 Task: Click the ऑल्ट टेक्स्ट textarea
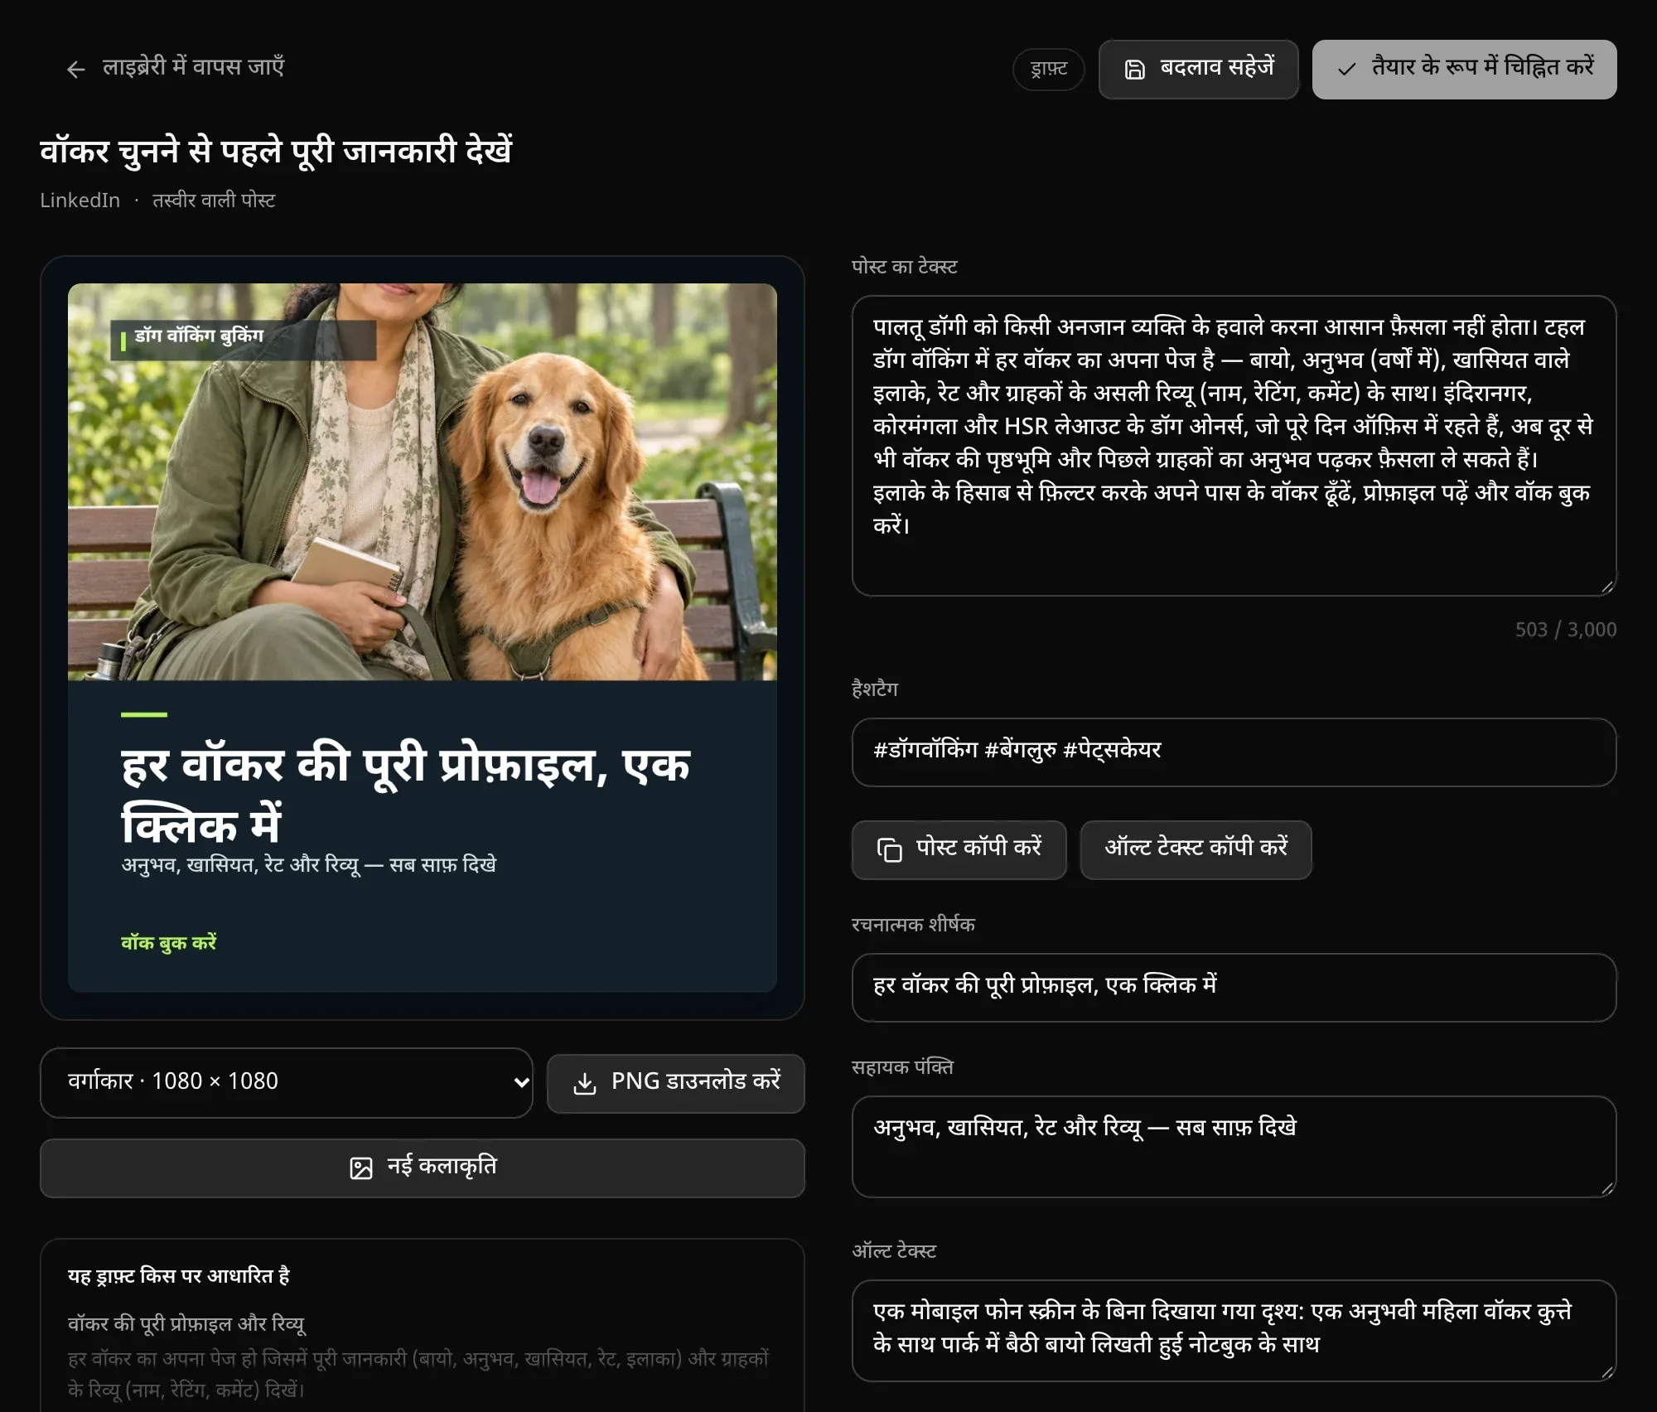pos(1234,1331)
